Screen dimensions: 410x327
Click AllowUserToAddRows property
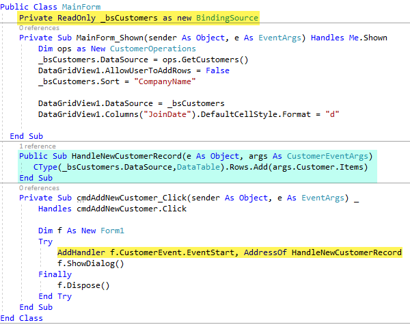pos(148,71)
